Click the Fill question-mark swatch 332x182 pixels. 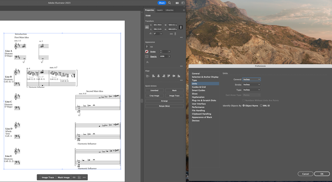[x=147, y=47]
